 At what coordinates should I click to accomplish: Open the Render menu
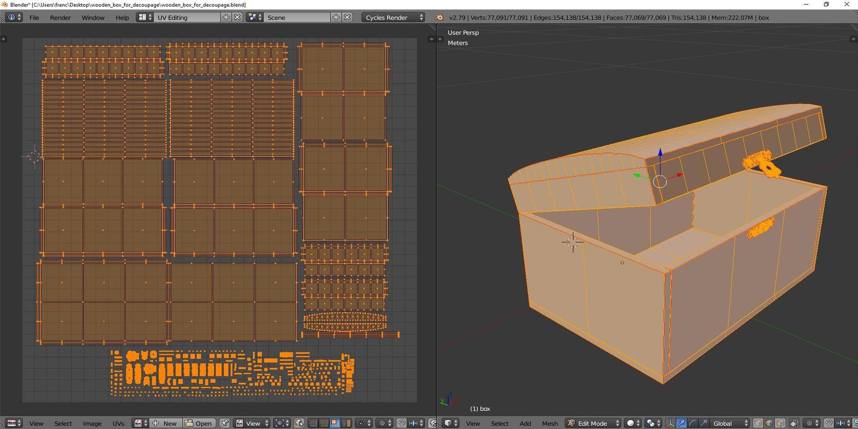coord(60,18)
